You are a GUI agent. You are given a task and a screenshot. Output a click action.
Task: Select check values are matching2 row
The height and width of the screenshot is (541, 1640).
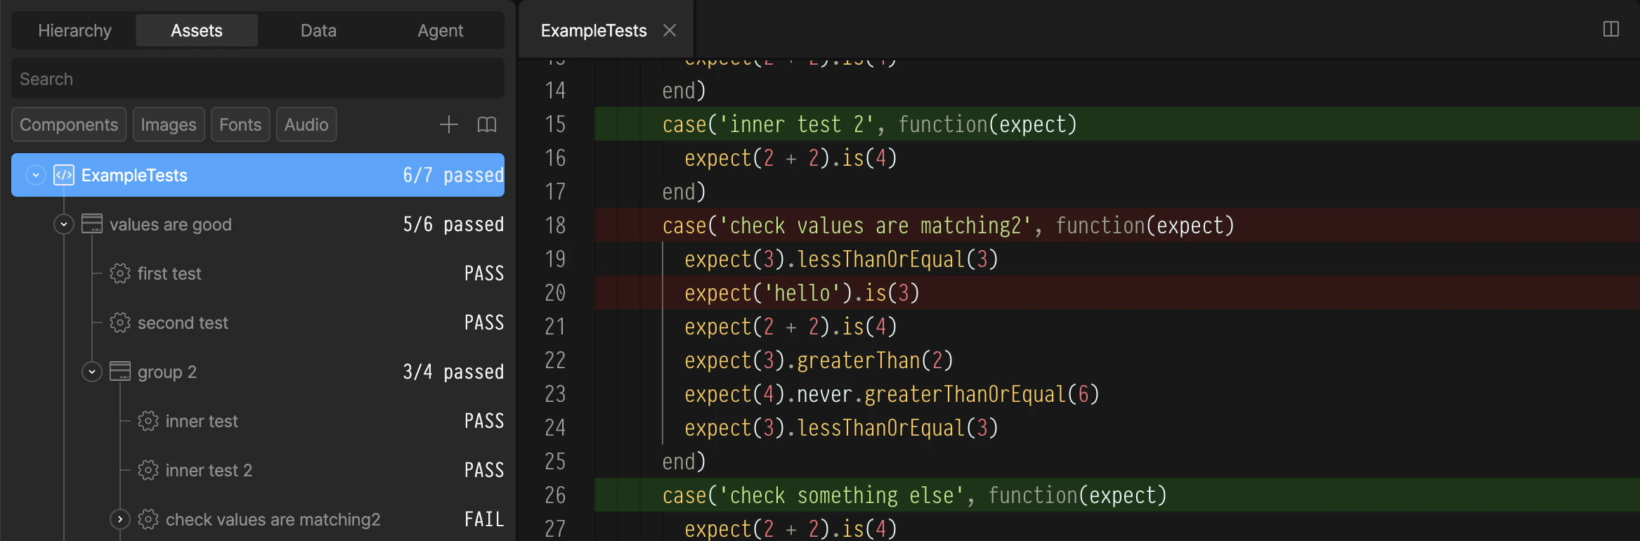click(258, 519)
